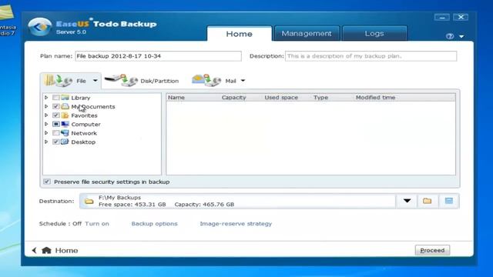Minimize the Todo Backup window
This screenshot has width=493, height=277.
tap(441, 17)
